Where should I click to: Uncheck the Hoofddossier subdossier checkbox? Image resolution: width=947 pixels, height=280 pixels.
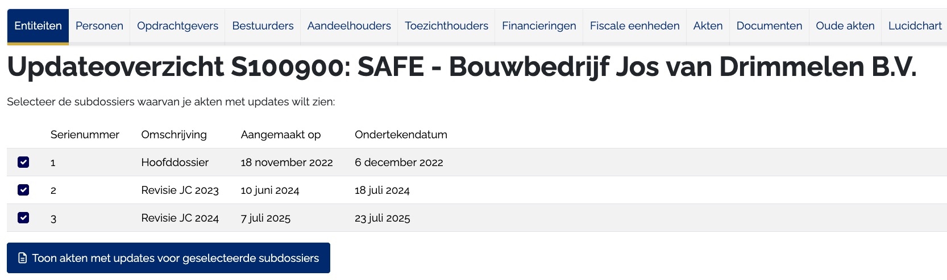coord(23,162)
